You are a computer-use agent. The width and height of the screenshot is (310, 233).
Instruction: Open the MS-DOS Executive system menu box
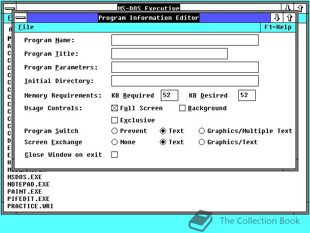[10, 8]
